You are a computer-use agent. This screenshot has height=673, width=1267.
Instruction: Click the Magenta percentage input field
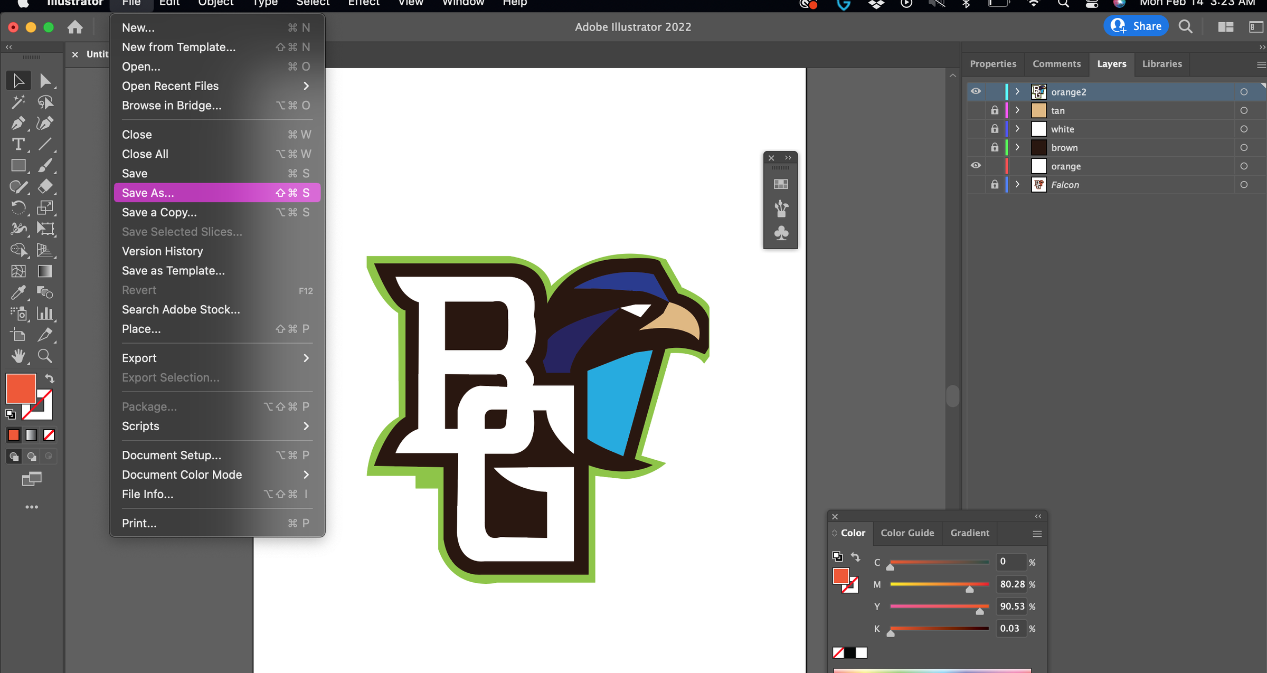point(1011,584)
